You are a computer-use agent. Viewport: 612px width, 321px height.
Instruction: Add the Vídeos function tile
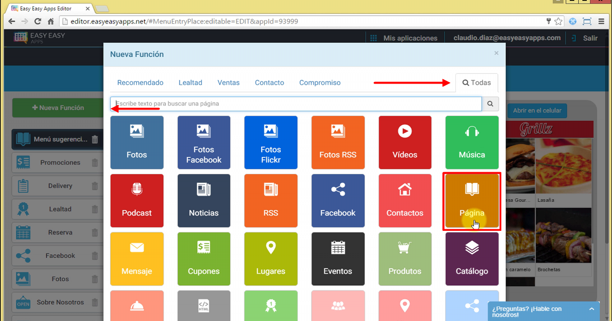[405, 142]
